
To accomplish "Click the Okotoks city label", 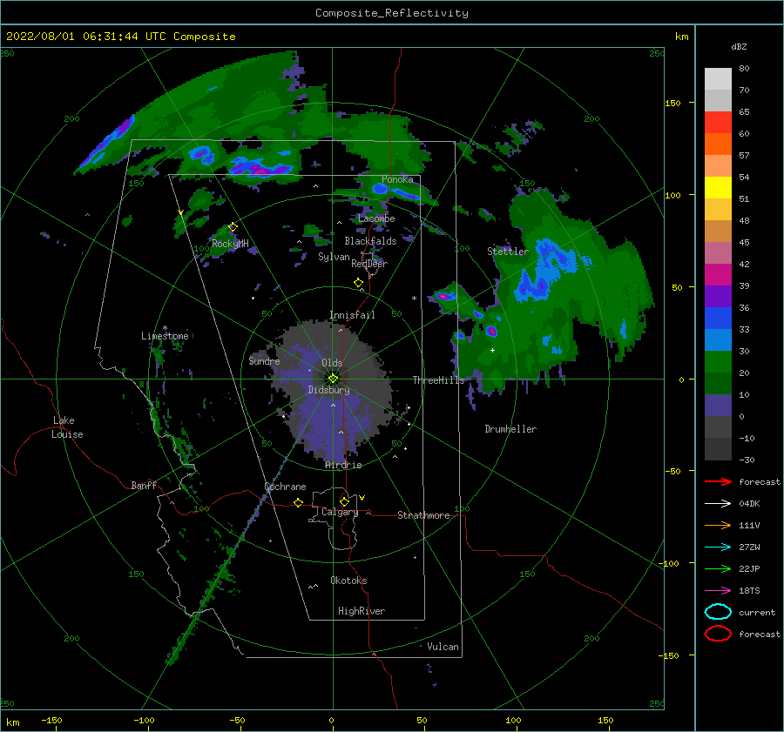I will (348, 581).
